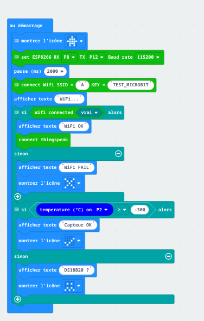Select the au démarrage start block
Image resolution: width=204 pixels, height=321 pixels.
click(26, 26)
